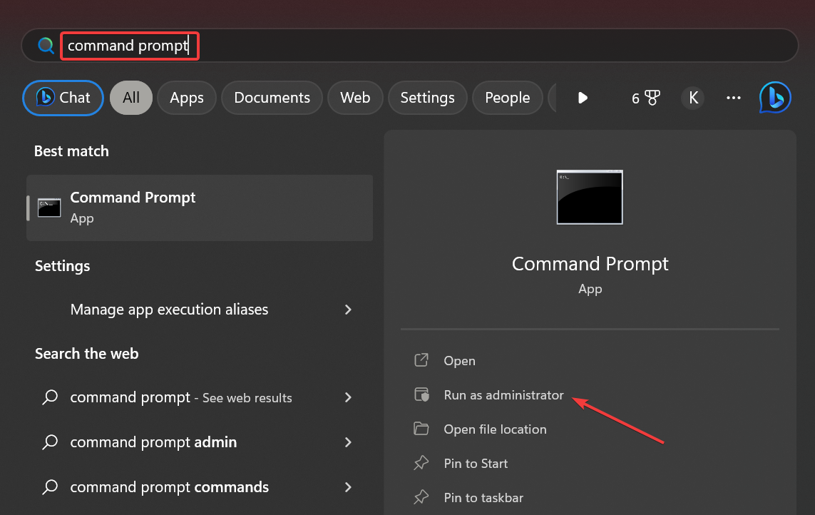
Task: Switch to the Documents filter tab
Action: tap(272, 98)
